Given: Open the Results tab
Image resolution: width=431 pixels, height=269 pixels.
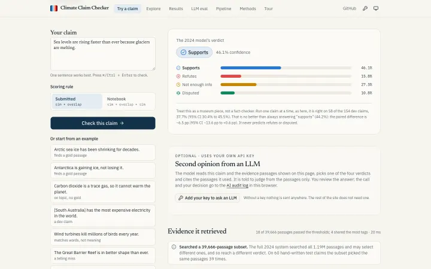Looking at the screenshot, I should [x=176, y=8].
